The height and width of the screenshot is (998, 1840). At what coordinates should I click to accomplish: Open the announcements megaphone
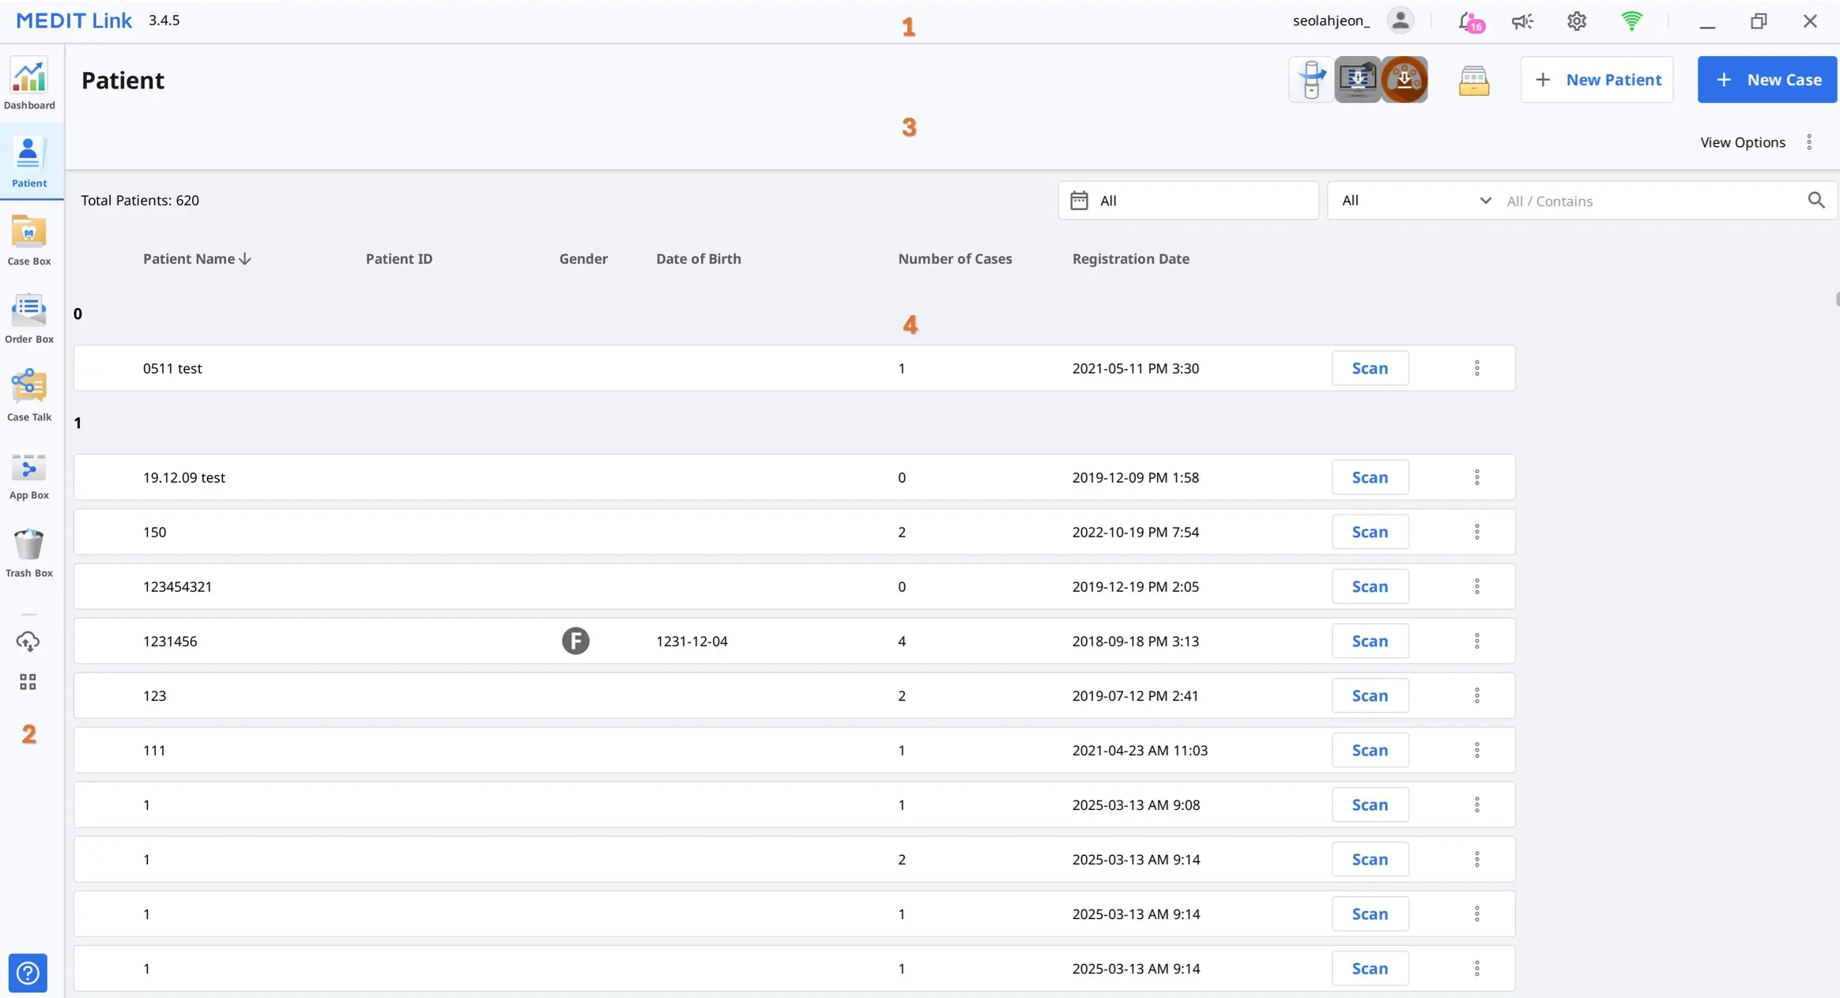click(1521, 20)
